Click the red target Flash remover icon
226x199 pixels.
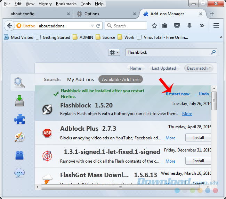47,156
